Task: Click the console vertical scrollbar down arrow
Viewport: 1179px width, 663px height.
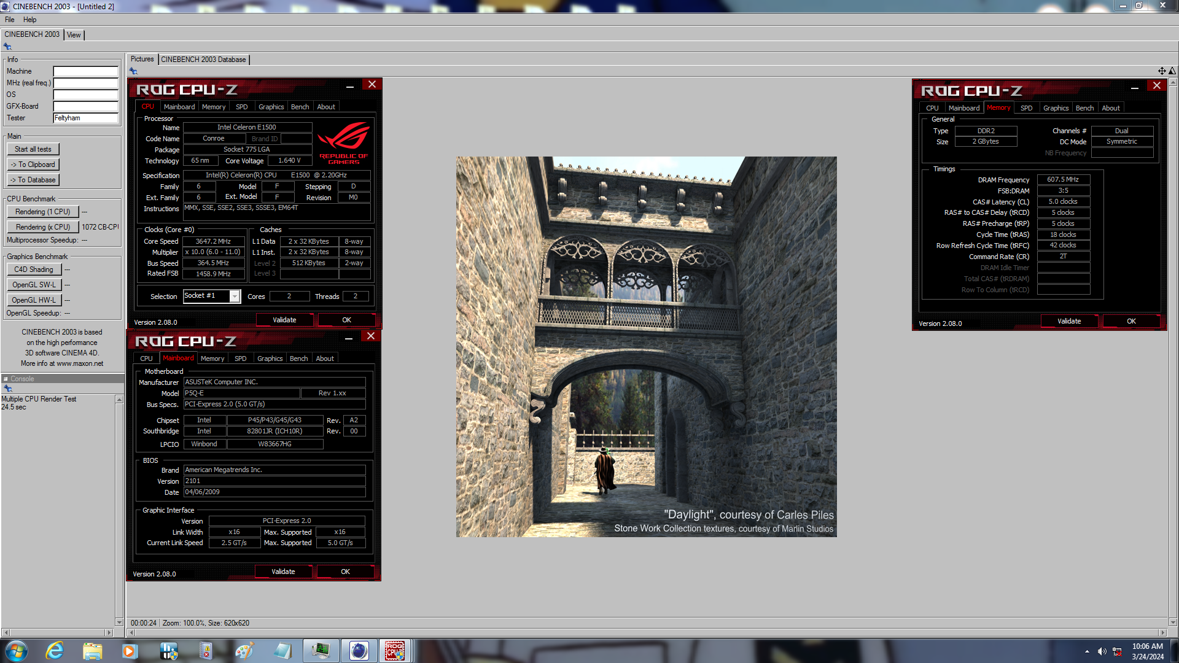Action: coord(119,622)
